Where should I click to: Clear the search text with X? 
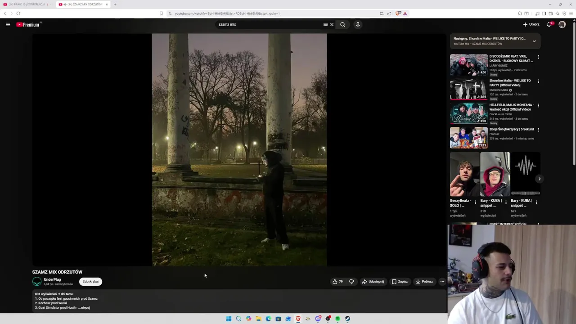pyautogui.click(x=332, y=24)
